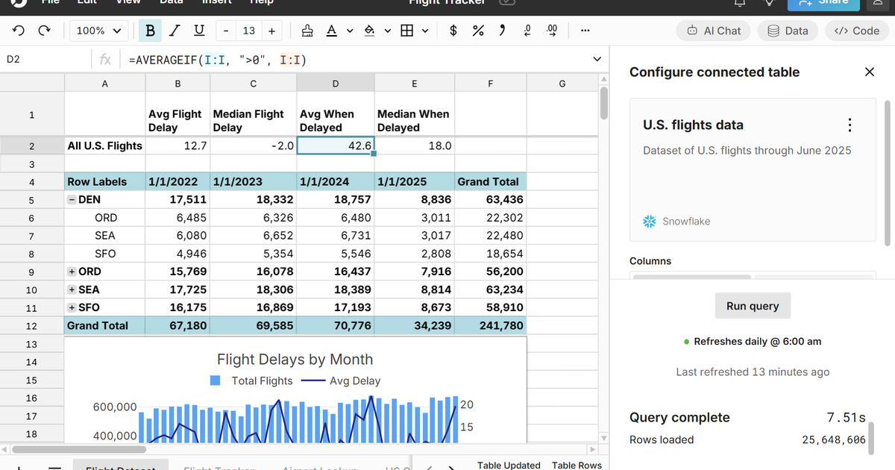895x470 pixels.
Task: Click the font size field showing 13
Action: point(248,31)
